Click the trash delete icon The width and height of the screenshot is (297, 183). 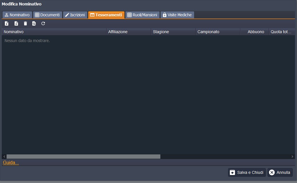[x=25, y=23]
